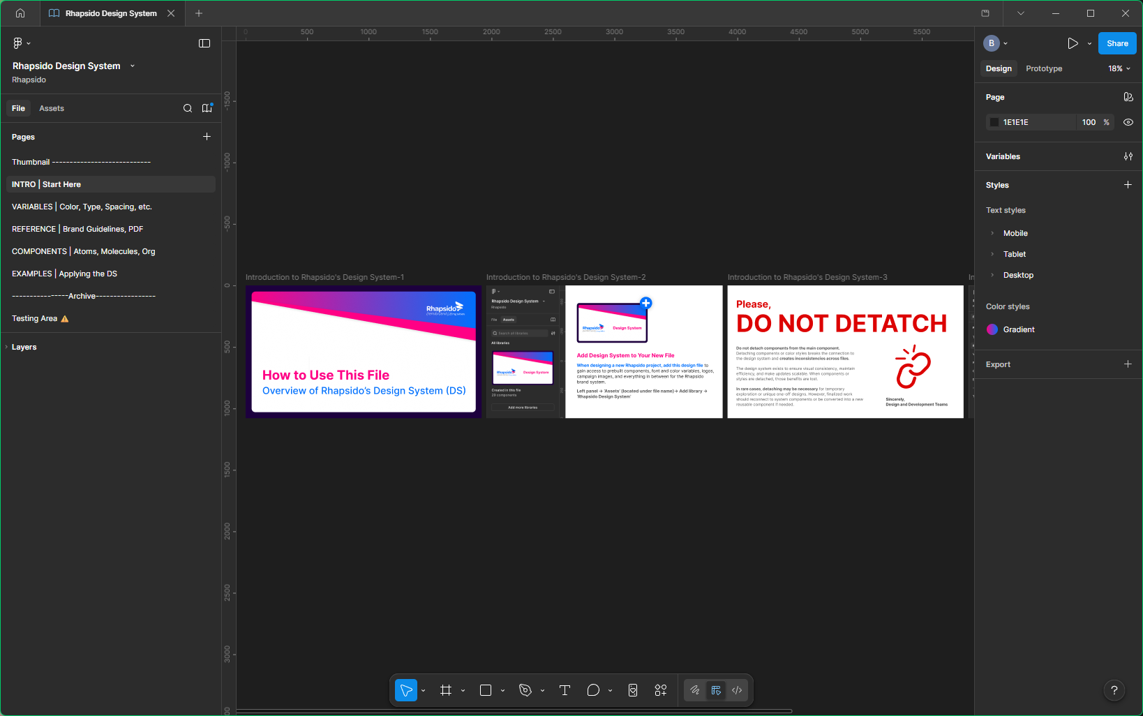Toggle the page visibility eye icon
Viewport: 1143px width, 716px height.
coord(1128,122)
